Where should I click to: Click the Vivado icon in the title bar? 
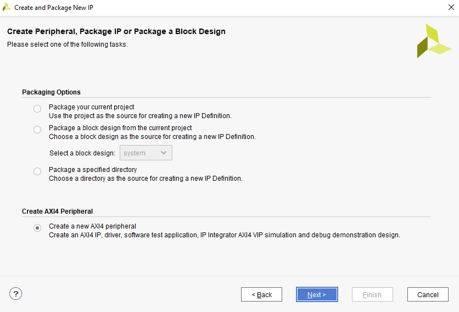coord(7,7)
